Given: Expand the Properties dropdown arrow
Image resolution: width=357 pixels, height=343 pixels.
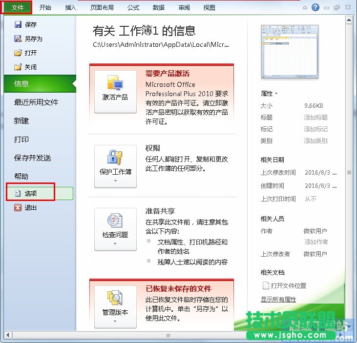Looking at the screenshot, I should (x=276, y=94).
